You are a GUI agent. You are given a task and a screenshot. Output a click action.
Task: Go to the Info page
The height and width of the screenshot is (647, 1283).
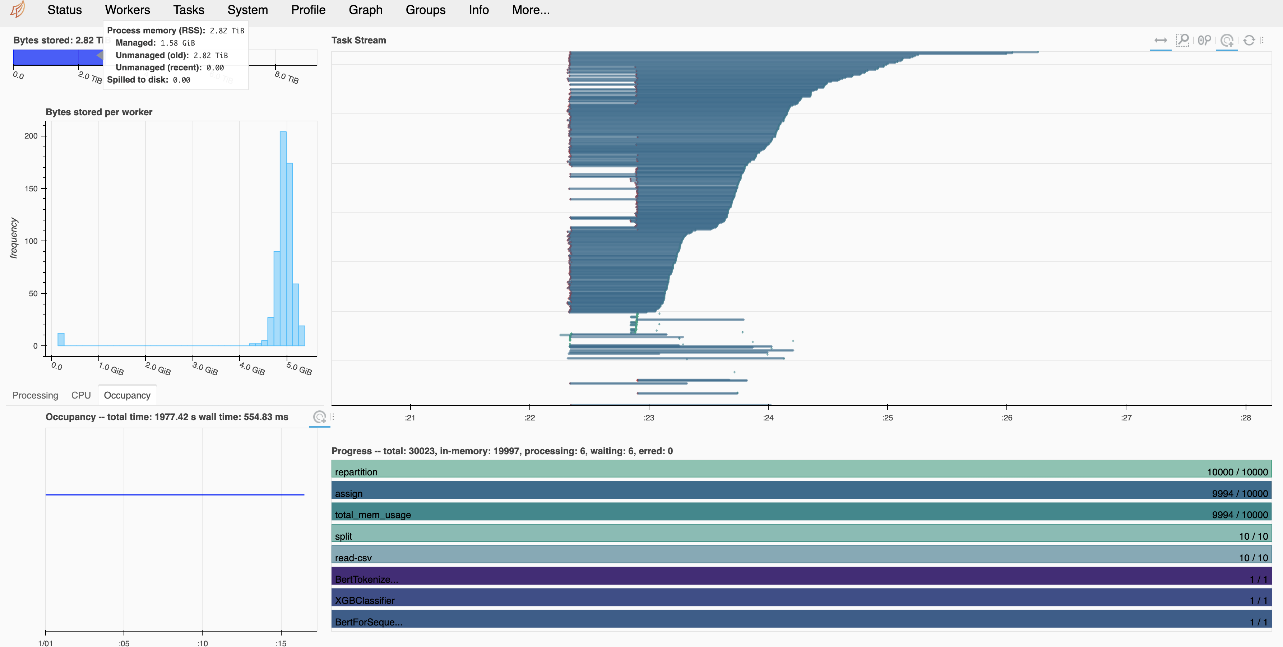click(479, 10)
